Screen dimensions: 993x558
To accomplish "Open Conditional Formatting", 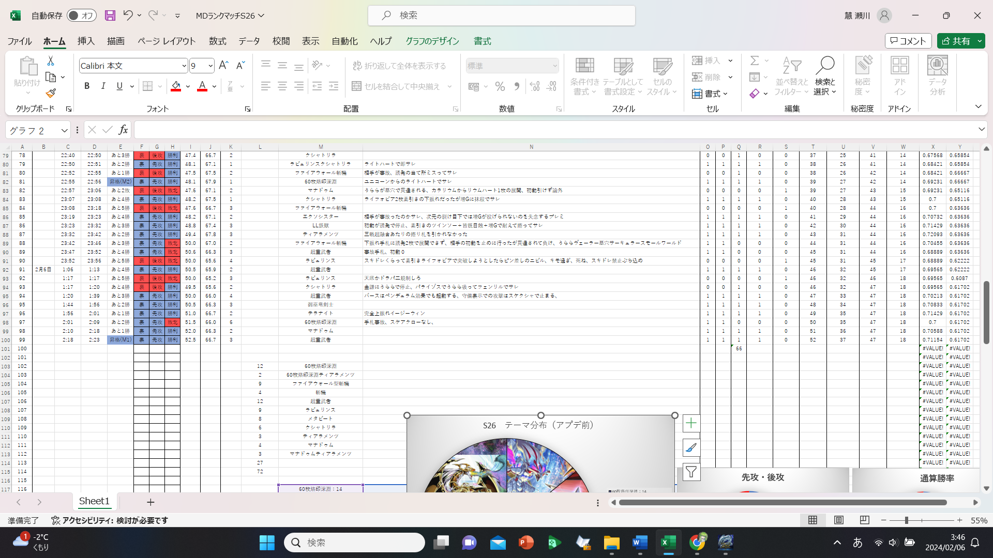I will [x=585, y=76].
